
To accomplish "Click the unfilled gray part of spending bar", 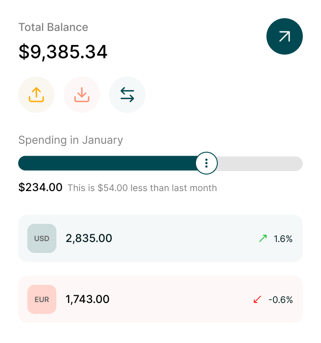I will tap(259, 163).
